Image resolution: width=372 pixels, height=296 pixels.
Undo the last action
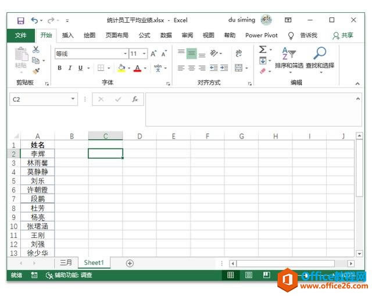coord(35,20)
